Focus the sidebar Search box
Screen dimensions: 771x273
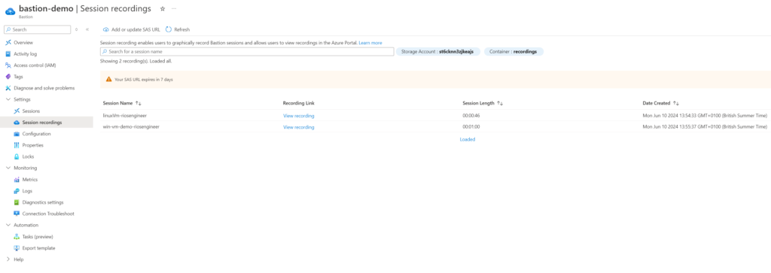coord(38,29)
